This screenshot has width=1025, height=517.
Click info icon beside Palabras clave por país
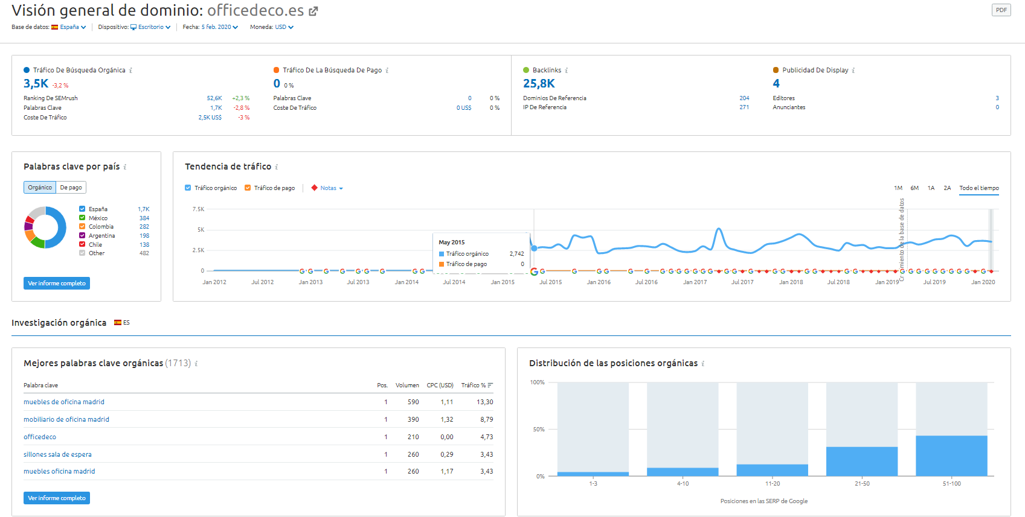tap(125, 167)
